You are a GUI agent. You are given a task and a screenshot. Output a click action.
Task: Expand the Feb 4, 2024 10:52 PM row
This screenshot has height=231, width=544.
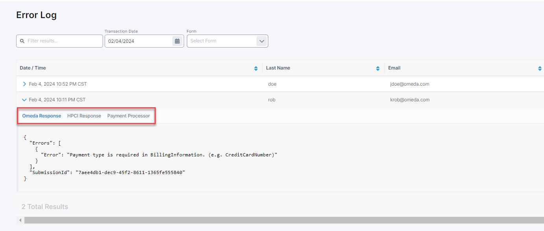point(24,84)
